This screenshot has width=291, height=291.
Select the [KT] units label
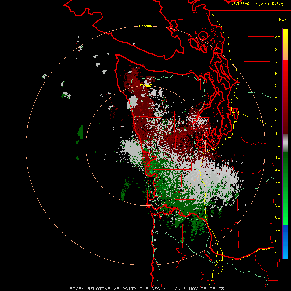click(x=276, y=22)
